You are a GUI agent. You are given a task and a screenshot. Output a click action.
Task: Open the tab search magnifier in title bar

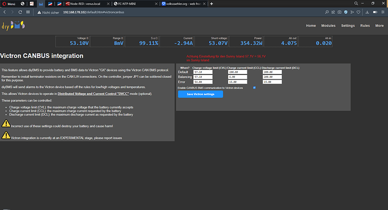click(356, 3)
